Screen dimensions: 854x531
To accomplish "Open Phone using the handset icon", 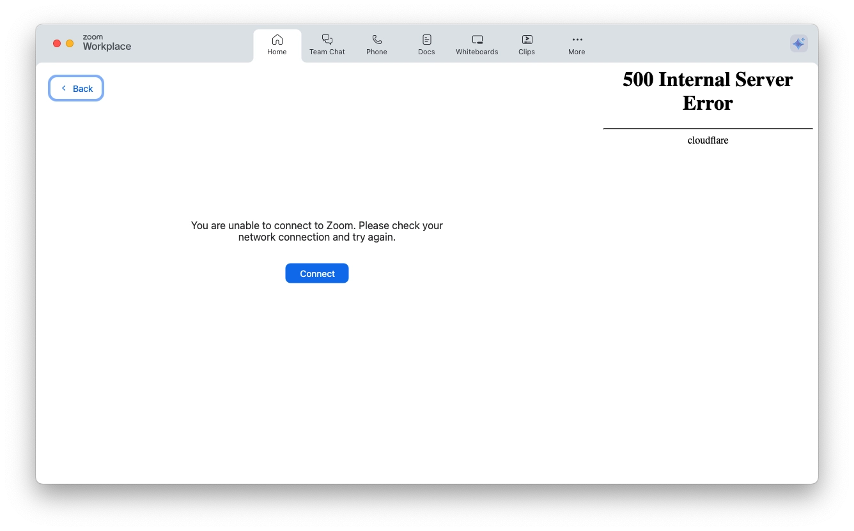I will 376,39.
